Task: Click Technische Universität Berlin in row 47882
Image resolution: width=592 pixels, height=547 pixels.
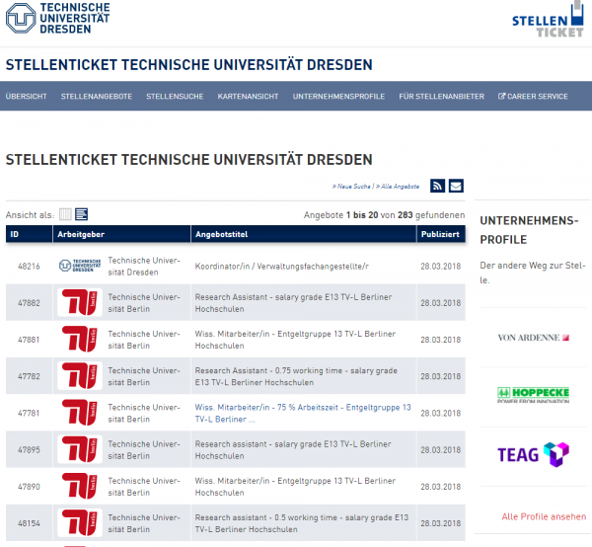Action: pos(144,303)
